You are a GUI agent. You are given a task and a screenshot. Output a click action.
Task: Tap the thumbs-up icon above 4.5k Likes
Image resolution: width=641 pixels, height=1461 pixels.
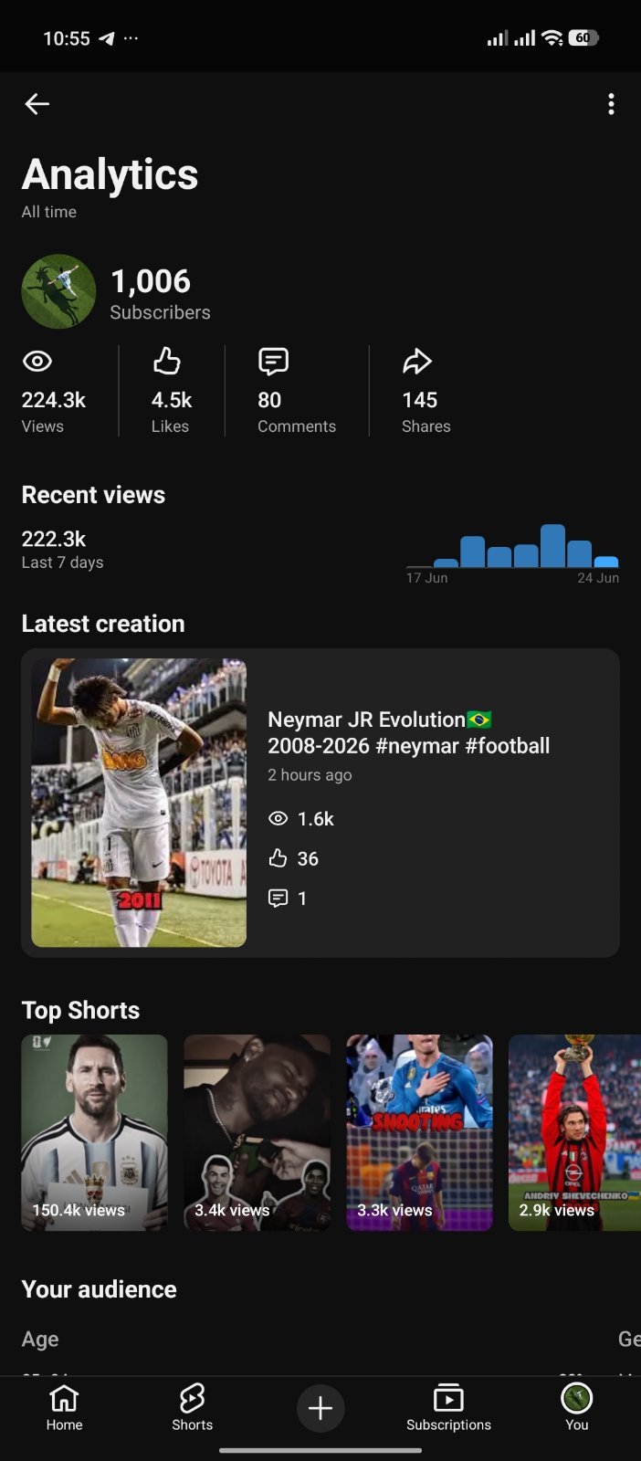[x=167, y=362]
